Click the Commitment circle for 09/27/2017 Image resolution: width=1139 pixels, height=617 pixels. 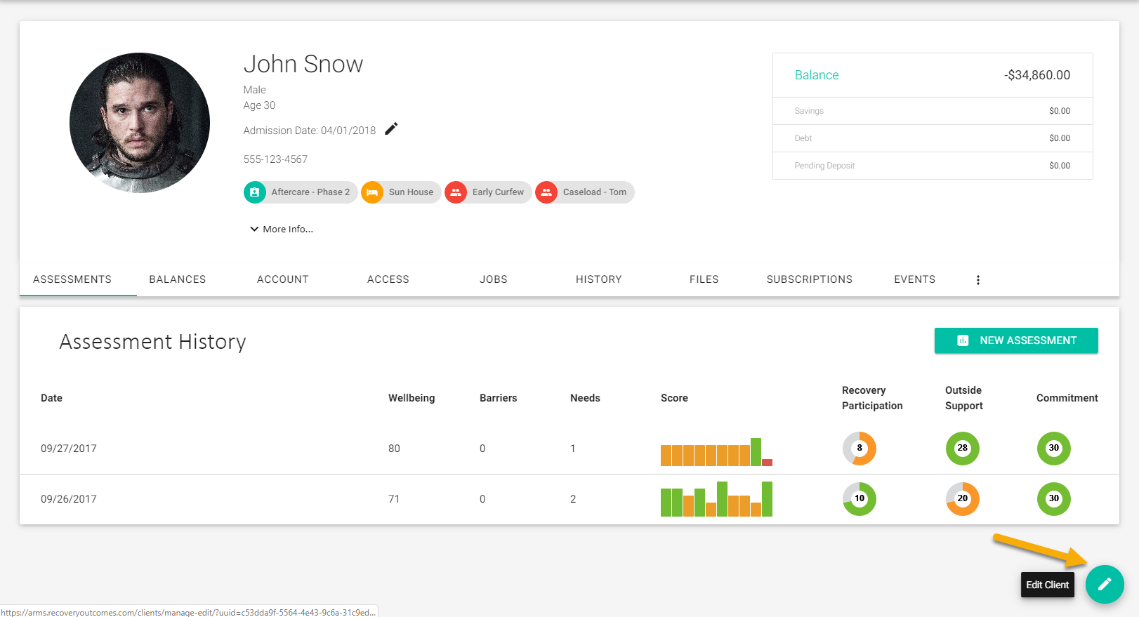pos(1054,449)
